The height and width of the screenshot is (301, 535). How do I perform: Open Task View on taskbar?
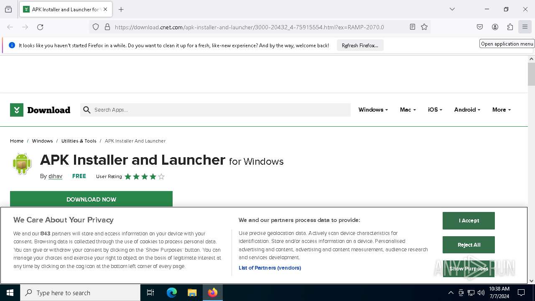coord(150,293)
